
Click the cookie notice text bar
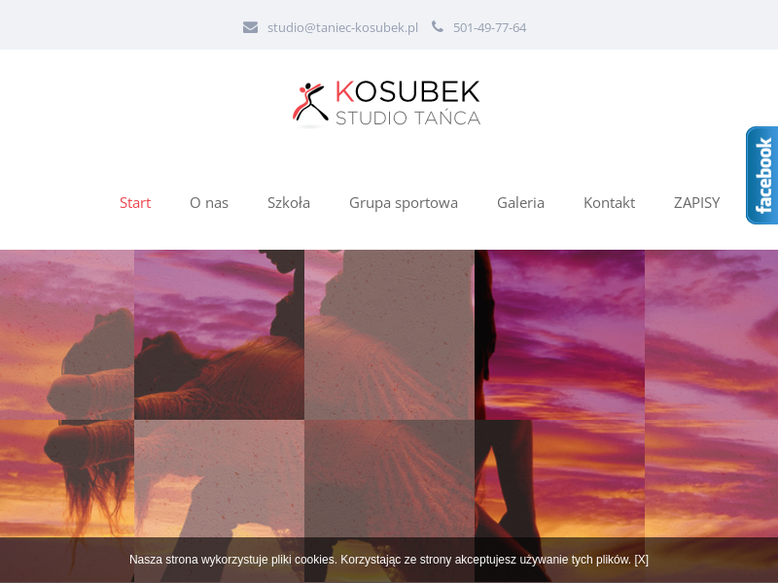[389, 560]
